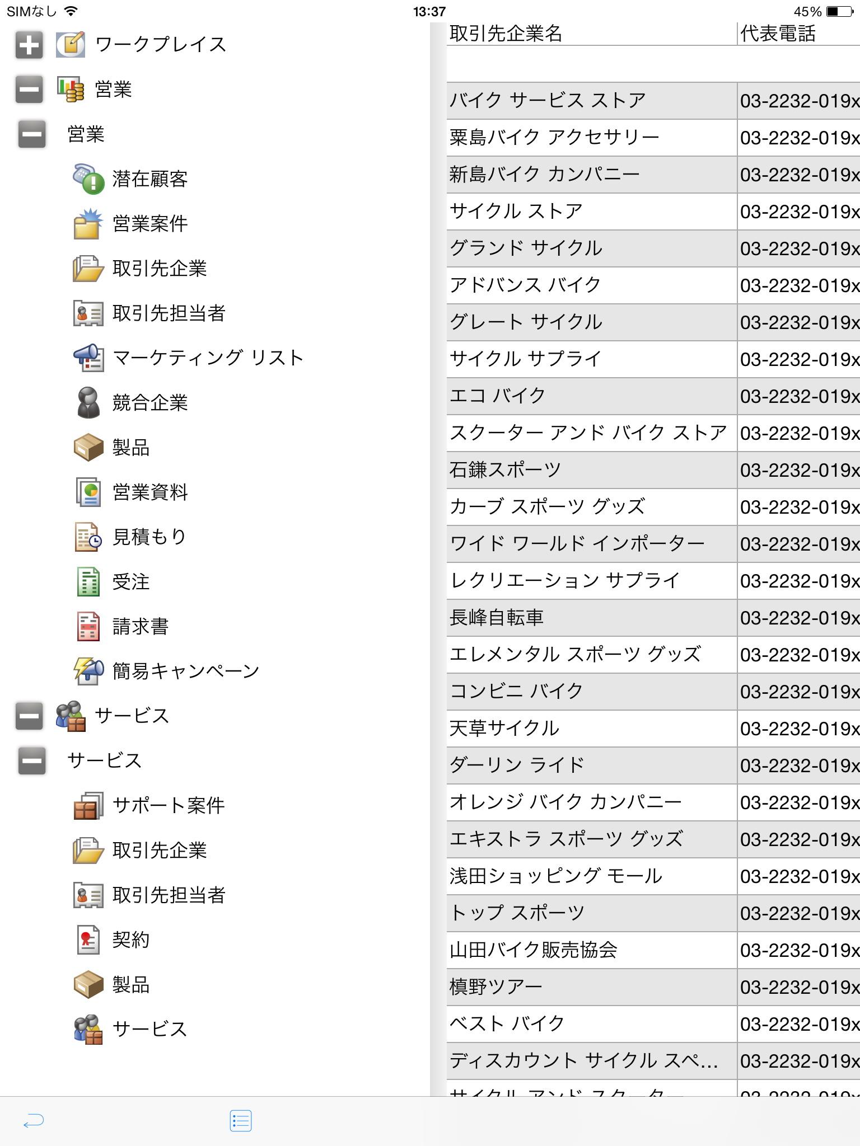Select row 石鎌スポーツ
The image size is (860, 1146).
(653, 470)
